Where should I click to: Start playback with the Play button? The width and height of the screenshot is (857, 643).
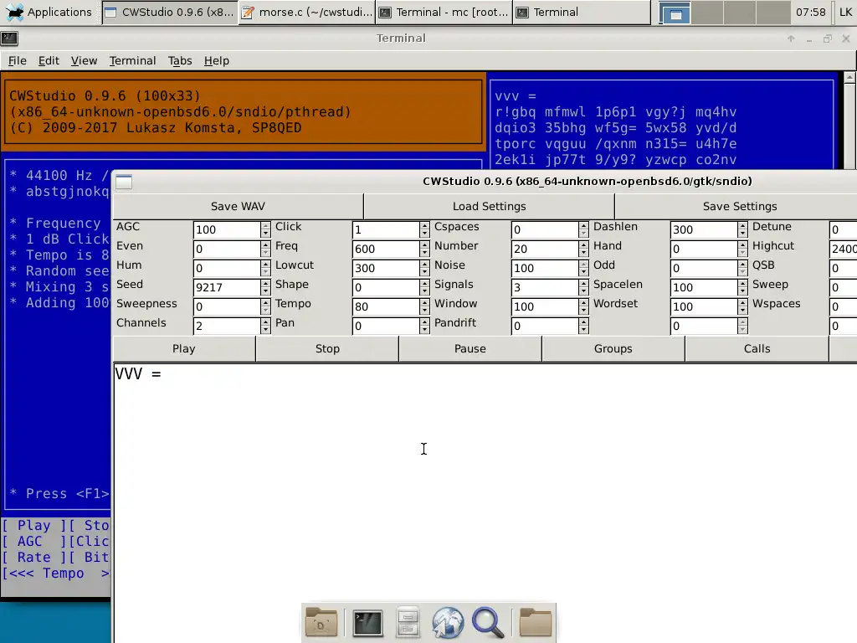(183, 349)
